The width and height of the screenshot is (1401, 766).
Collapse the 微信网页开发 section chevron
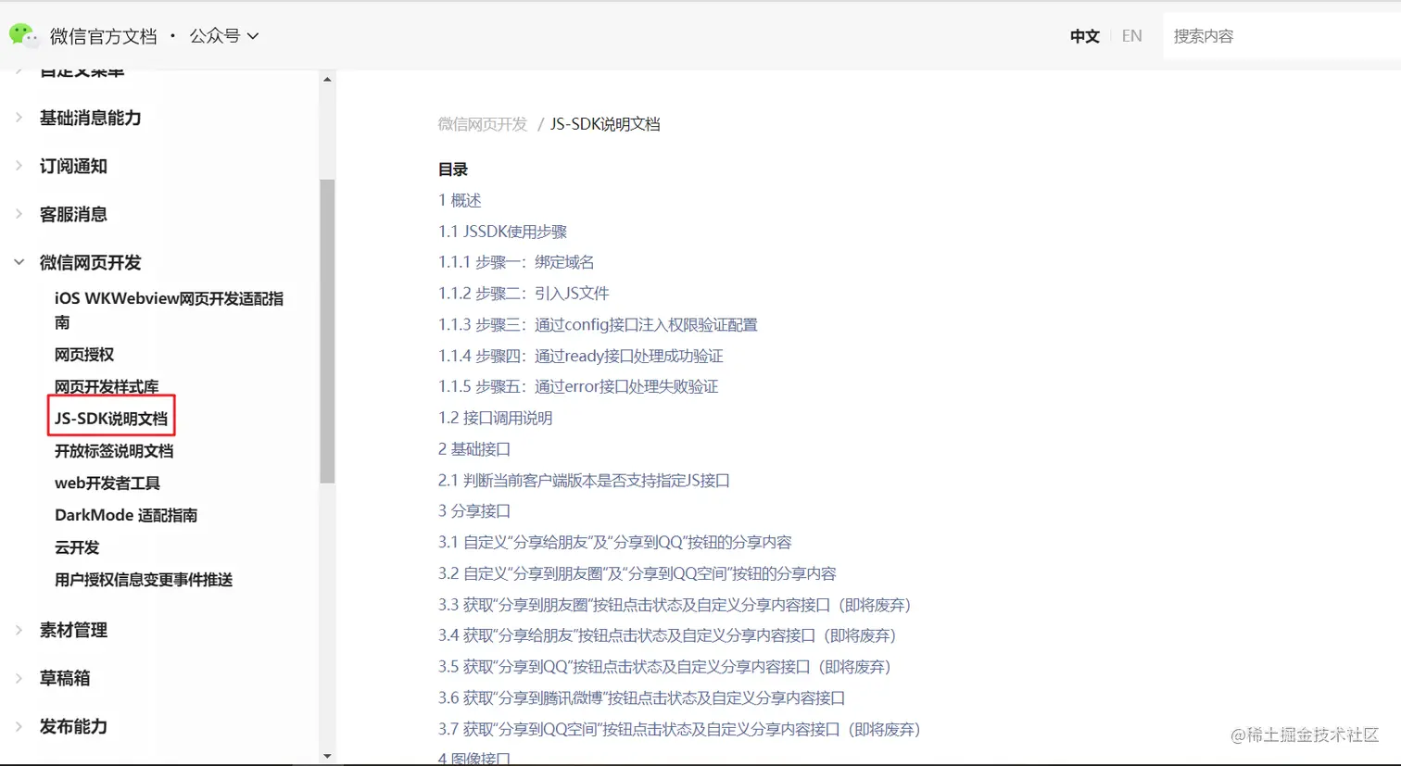click(x=19, y=262)
